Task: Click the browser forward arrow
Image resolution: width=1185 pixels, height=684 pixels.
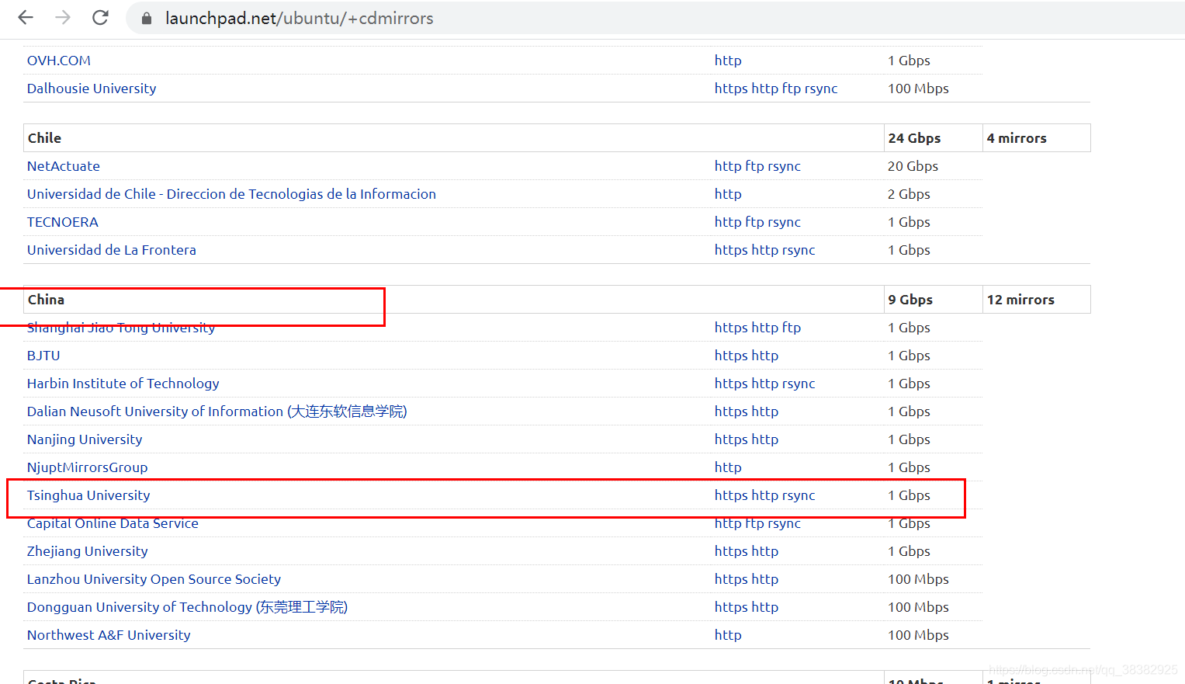Action: pyautogui.click(x=63, y=17)
